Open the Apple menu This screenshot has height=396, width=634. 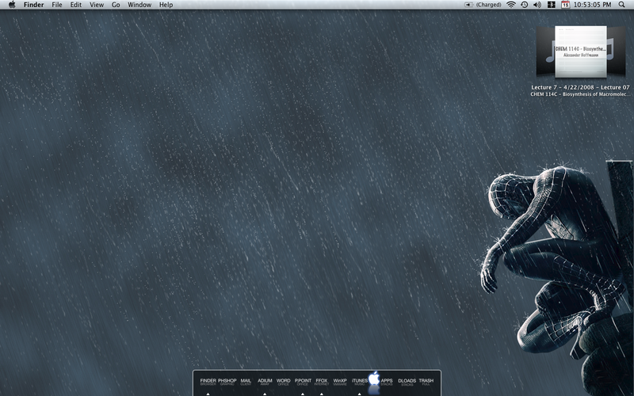[12, 5]
